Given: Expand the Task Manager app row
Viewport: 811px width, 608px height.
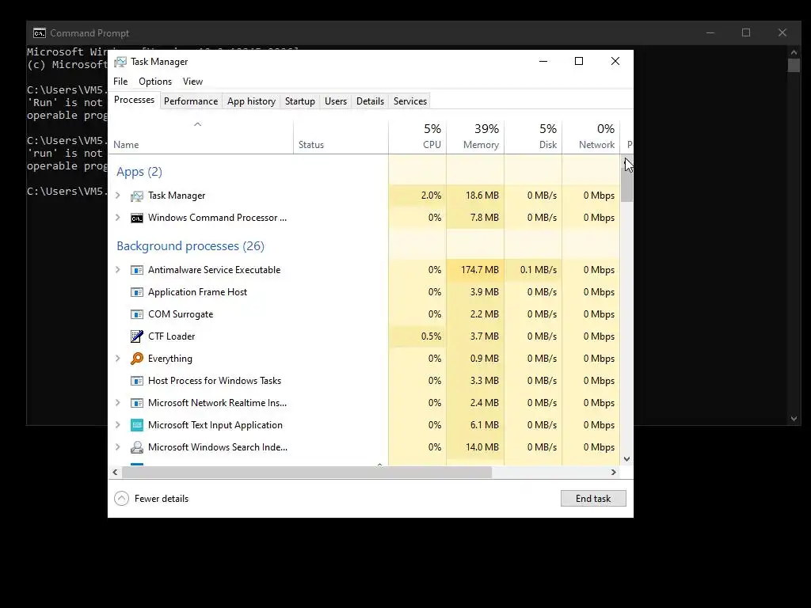Looking at the screenshot, I should pos(118,196).
